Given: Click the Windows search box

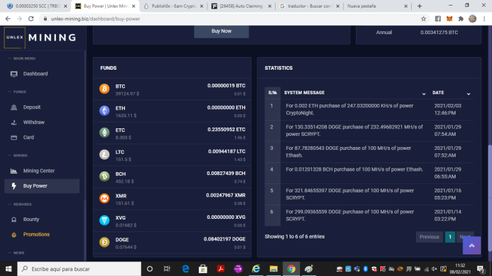Looking at the screenshot, I should tap(79, 269).
